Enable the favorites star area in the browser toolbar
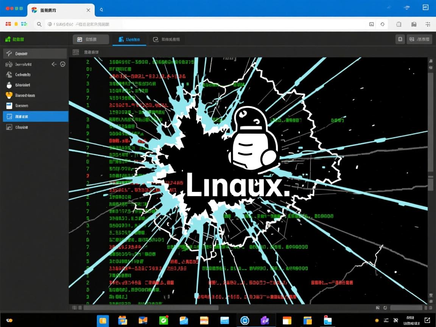Screen dimensions: 436x327 pyautogui.click(x=383, y=24)
